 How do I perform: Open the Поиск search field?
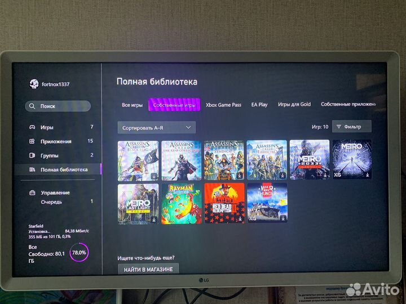coord(58,106)
